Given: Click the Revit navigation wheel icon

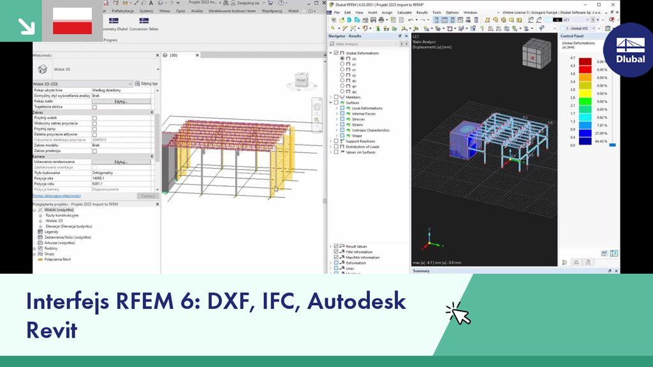Looking at the screenshot, I should point(317,107).
